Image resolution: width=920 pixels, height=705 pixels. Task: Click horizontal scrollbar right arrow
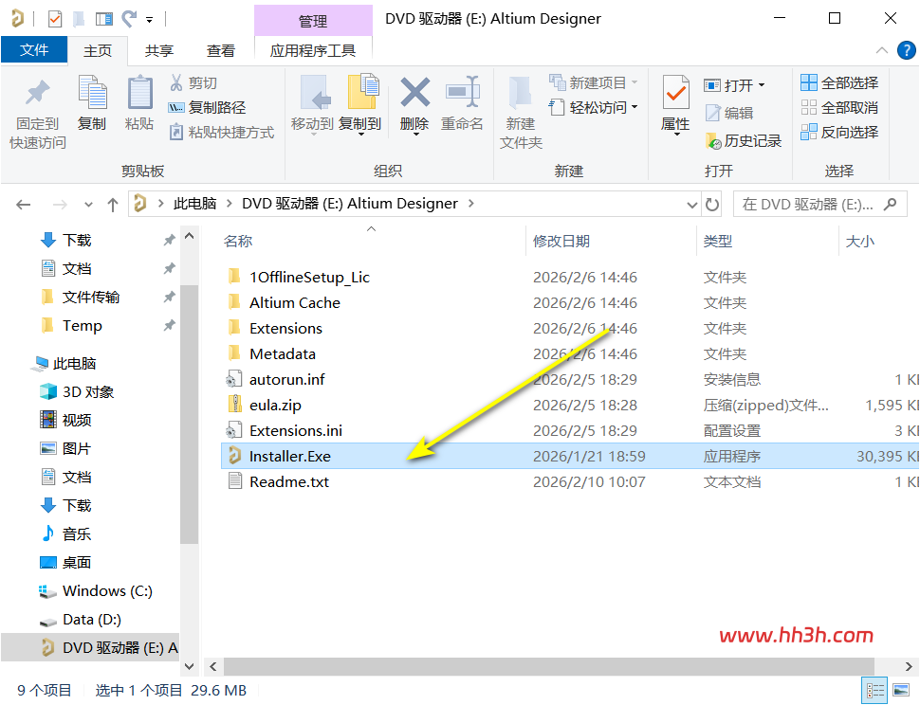tap(909, 666)
